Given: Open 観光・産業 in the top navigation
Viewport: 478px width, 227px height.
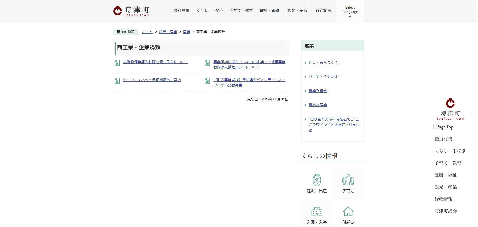Looking at the screenshot, I should click(x=297, y=10).
